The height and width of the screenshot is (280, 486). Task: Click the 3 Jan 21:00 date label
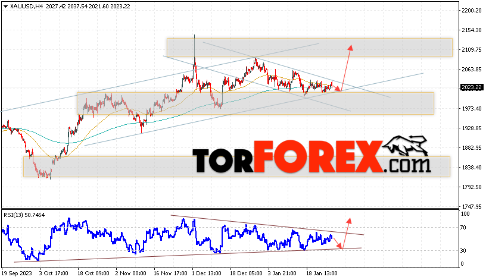click(x=282, y=273)
